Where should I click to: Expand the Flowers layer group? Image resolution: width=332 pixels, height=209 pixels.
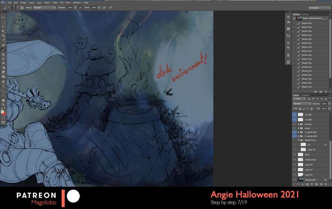click(298, 124)
